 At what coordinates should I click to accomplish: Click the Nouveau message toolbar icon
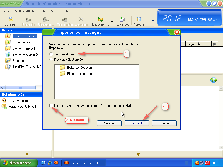tap(11, 19)
